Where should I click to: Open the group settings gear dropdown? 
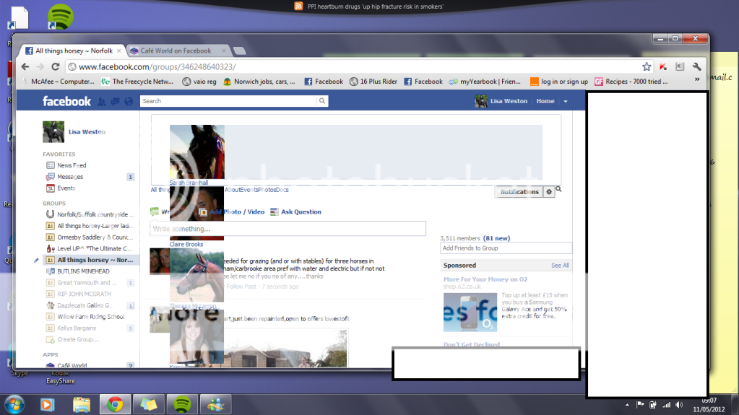(548, 192)
